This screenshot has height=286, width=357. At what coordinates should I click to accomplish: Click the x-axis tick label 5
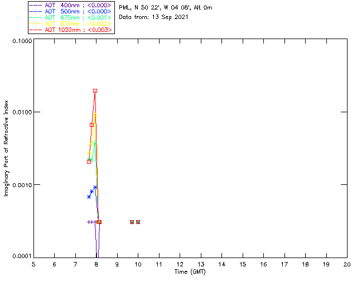(x=33, y=264)
